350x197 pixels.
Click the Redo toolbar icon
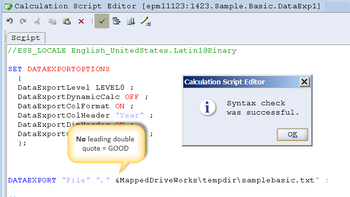point(23,21)
